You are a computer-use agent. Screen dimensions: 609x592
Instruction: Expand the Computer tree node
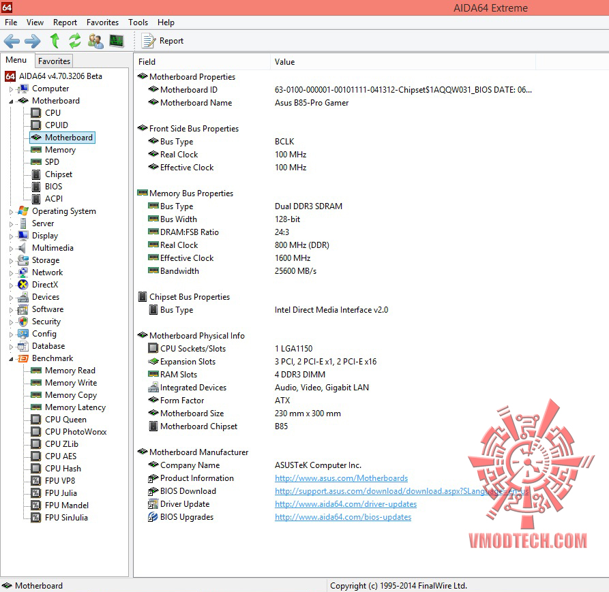[x=12, y=89]
